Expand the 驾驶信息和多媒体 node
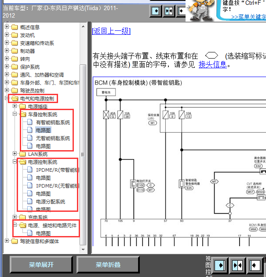 [x=7, y=240]
